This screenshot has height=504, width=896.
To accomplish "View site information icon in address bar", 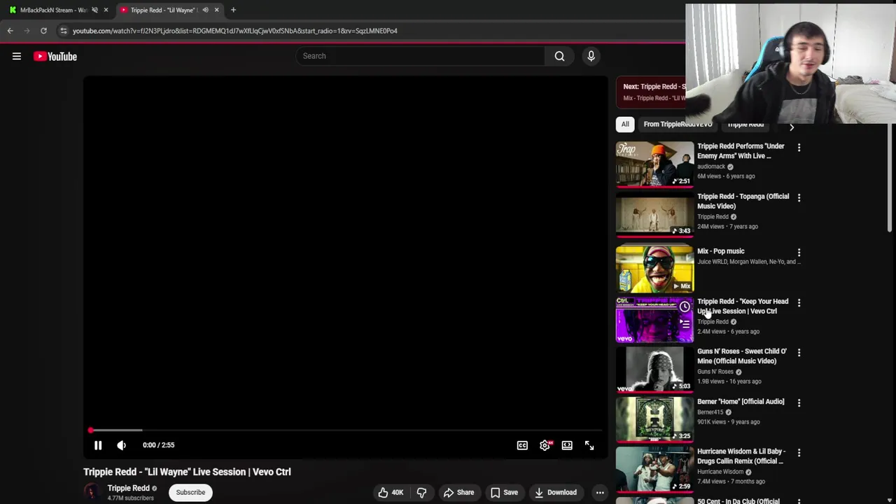I will point(63,31).
